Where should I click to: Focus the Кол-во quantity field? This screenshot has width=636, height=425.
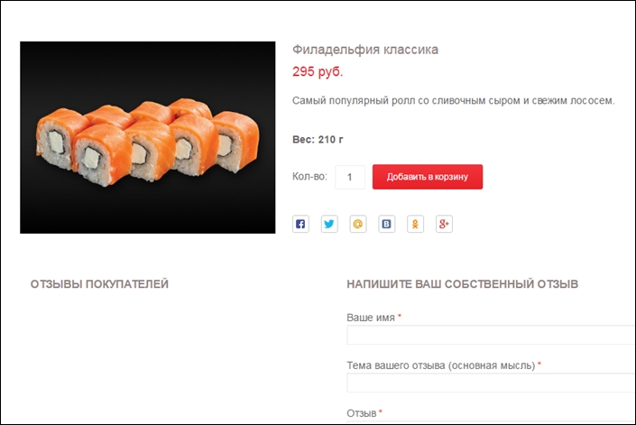coord(350,177)
